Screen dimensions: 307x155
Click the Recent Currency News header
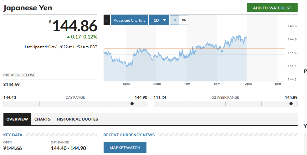pyautogui.click(x=129, y=135)
